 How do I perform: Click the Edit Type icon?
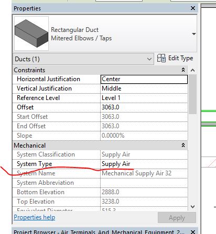point(161,58)
